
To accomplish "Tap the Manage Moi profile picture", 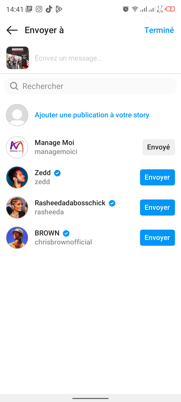I will [x=17, y=147].
